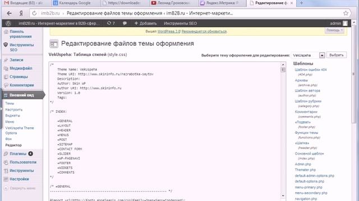Screen dimensions: 359x201
Task: Click Настройки sidebar icon
Action: click(6, 179)
